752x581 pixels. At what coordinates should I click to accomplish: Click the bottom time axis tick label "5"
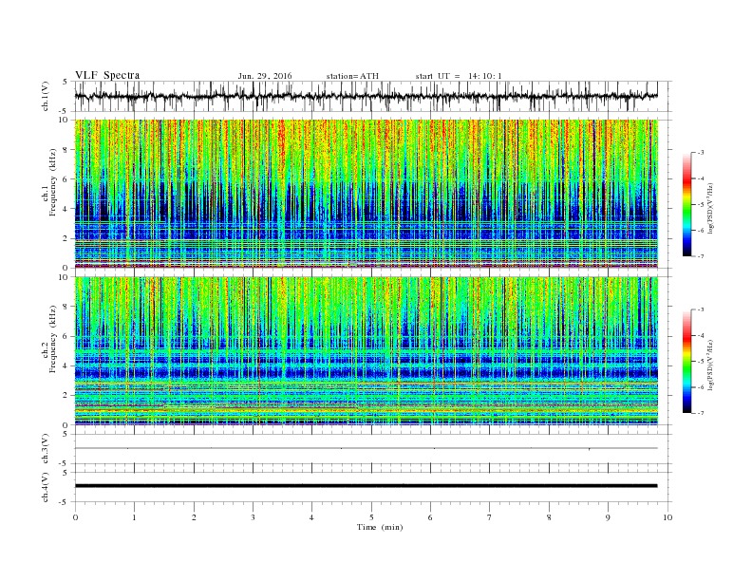coord(371,517)
